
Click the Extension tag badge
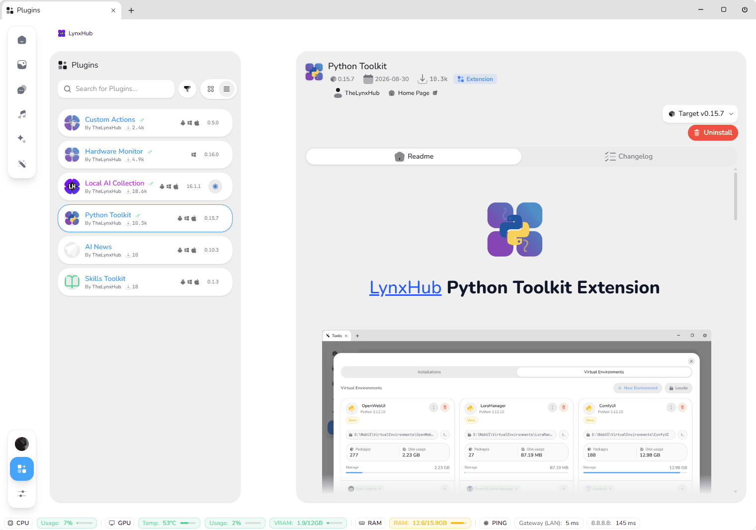(475, 79)
